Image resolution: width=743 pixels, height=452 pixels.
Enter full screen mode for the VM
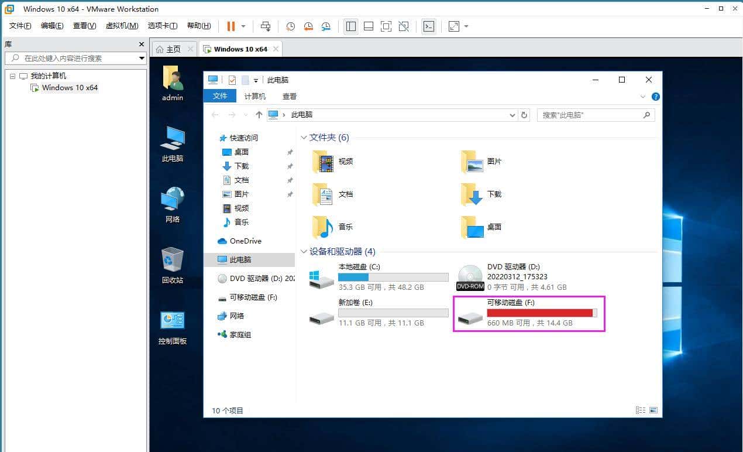click(386, 26)
